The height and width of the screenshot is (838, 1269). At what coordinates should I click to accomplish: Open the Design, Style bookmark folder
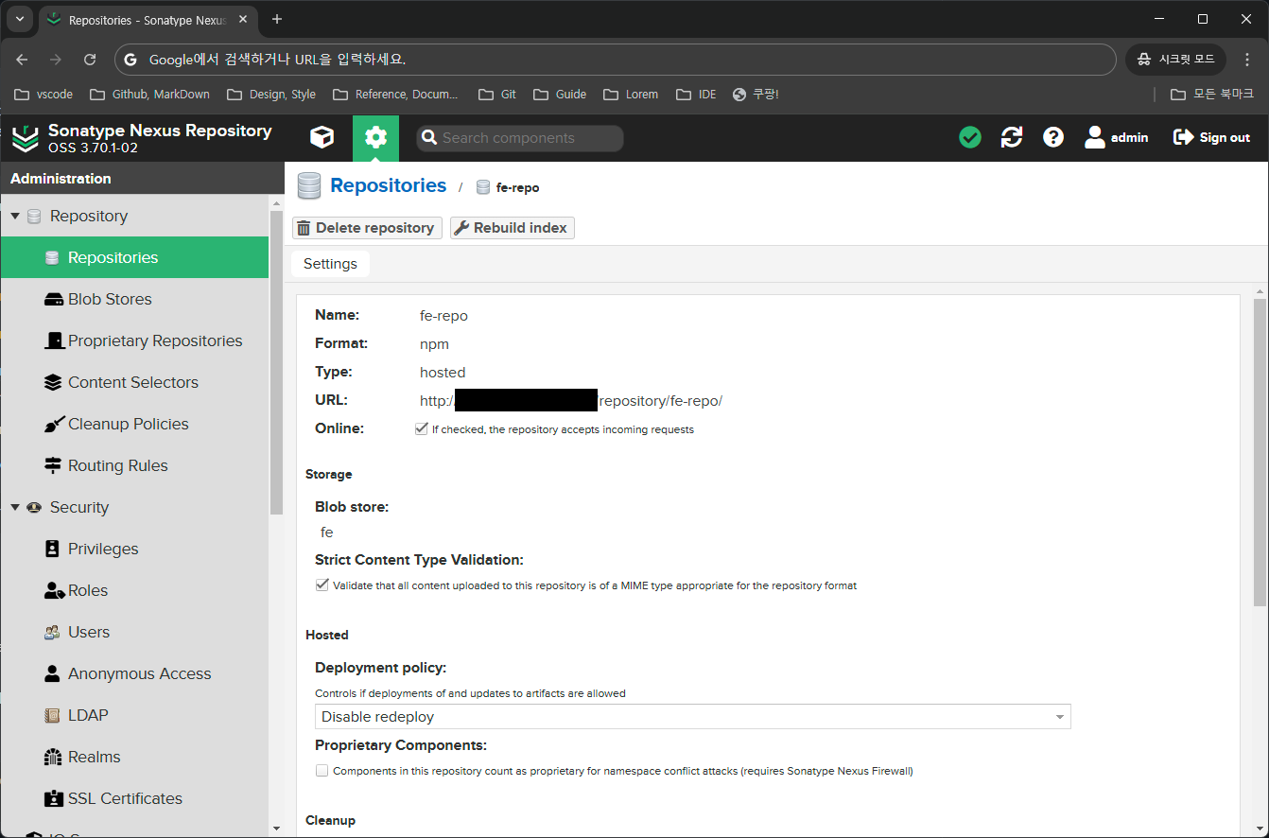click(x=270, y=94)
